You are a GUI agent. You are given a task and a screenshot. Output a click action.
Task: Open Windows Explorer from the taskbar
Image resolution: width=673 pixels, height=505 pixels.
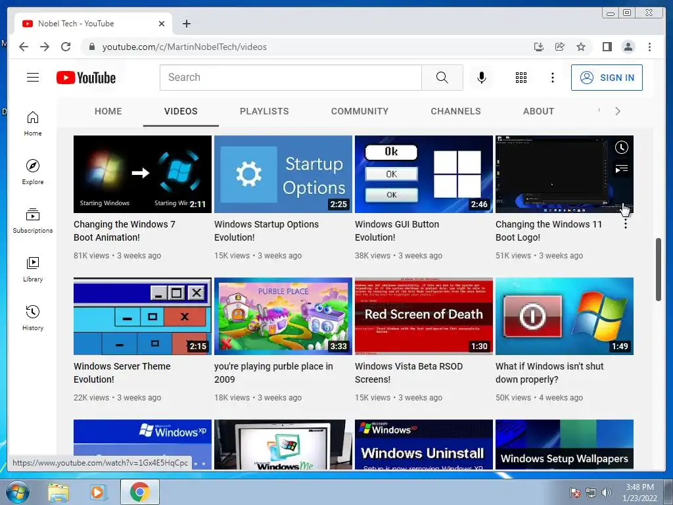pos(58,492)
